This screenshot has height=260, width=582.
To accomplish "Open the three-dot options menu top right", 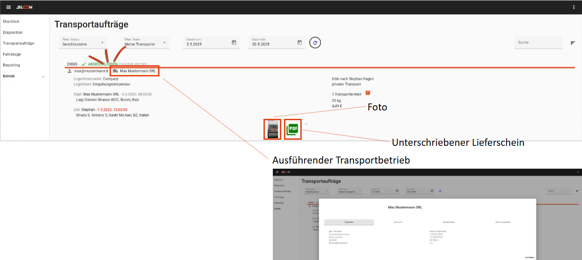I will [x=574, y=7].
